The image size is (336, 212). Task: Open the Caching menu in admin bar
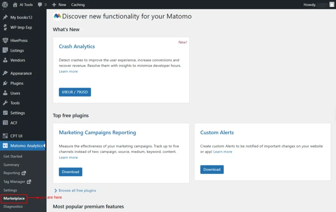(78, 5)
